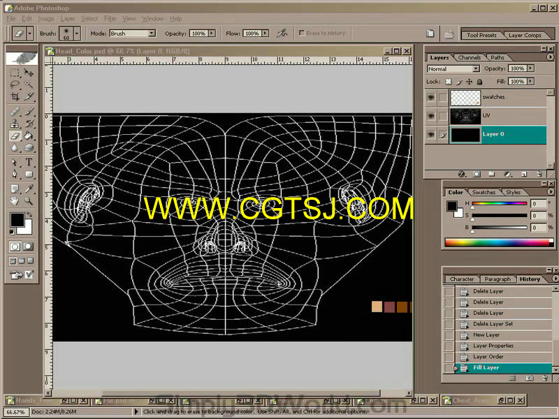Expand the Brush preset picker arrow
The width and height of the screenshot is (559, 419).
tap(77, 34)
